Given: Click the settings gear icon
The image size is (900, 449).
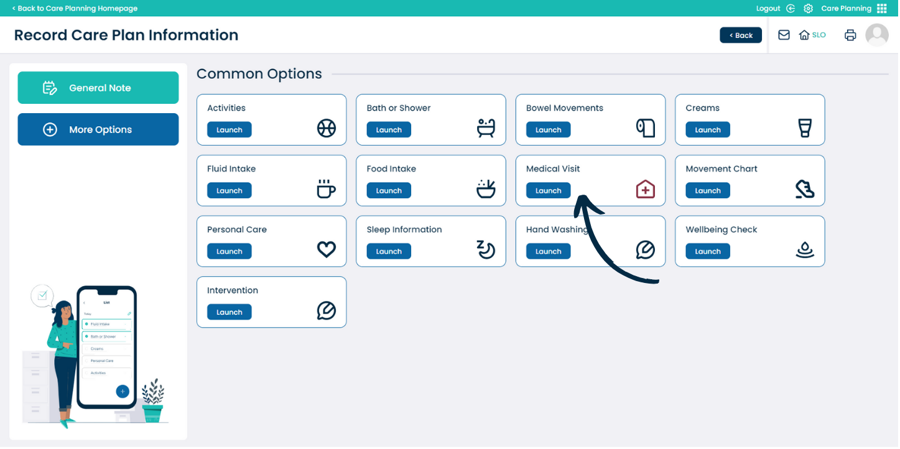Looking at the screenshot, I should tap(808, 8).
